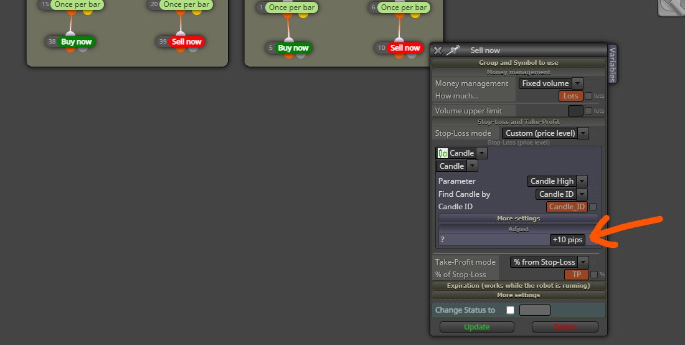
Task: Click the Update button
Action: 476,327
